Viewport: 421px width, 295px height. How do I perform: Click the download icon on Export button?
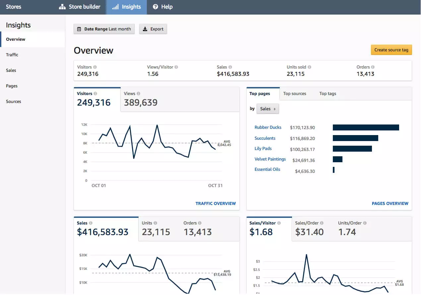[145, 29]
